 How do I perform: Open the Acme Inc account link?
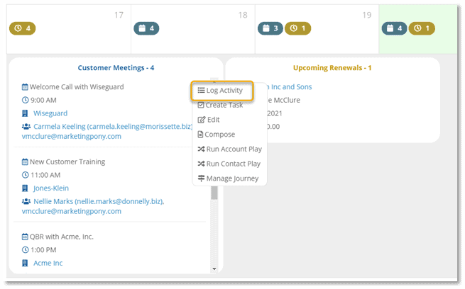point(48,263)
